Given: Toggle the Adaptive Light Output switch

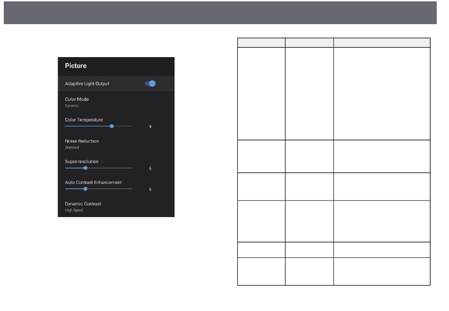Looking at the screenshot, I should (x=150, y=84).
